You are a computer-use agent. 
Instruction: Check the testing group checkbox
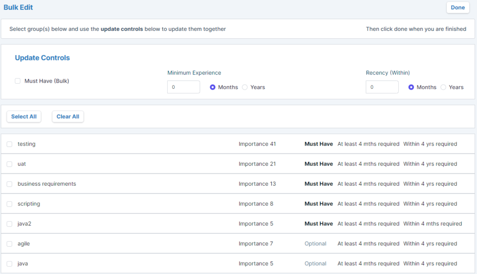[x=9, y=144]
